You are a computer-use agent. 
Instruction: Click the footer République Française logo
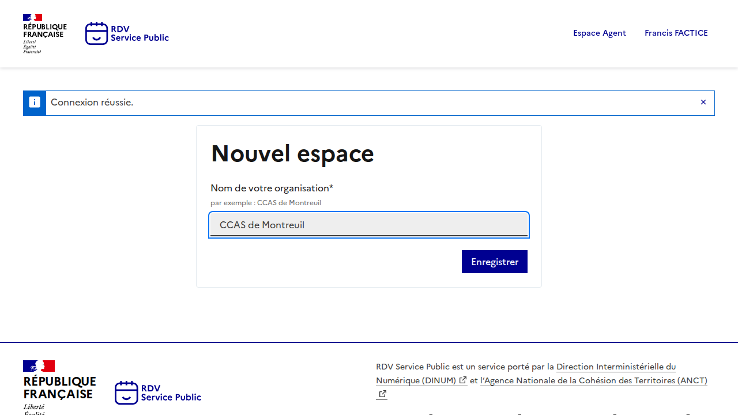click(x=59, y=386)
